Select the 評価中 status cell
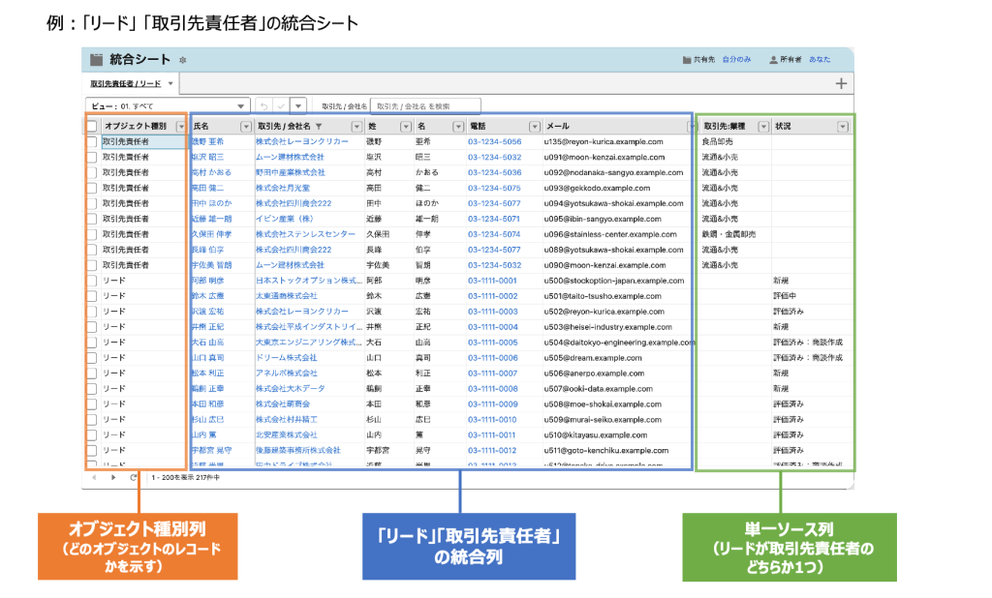The width and height of the screenshot is (992, 598). 785,296
